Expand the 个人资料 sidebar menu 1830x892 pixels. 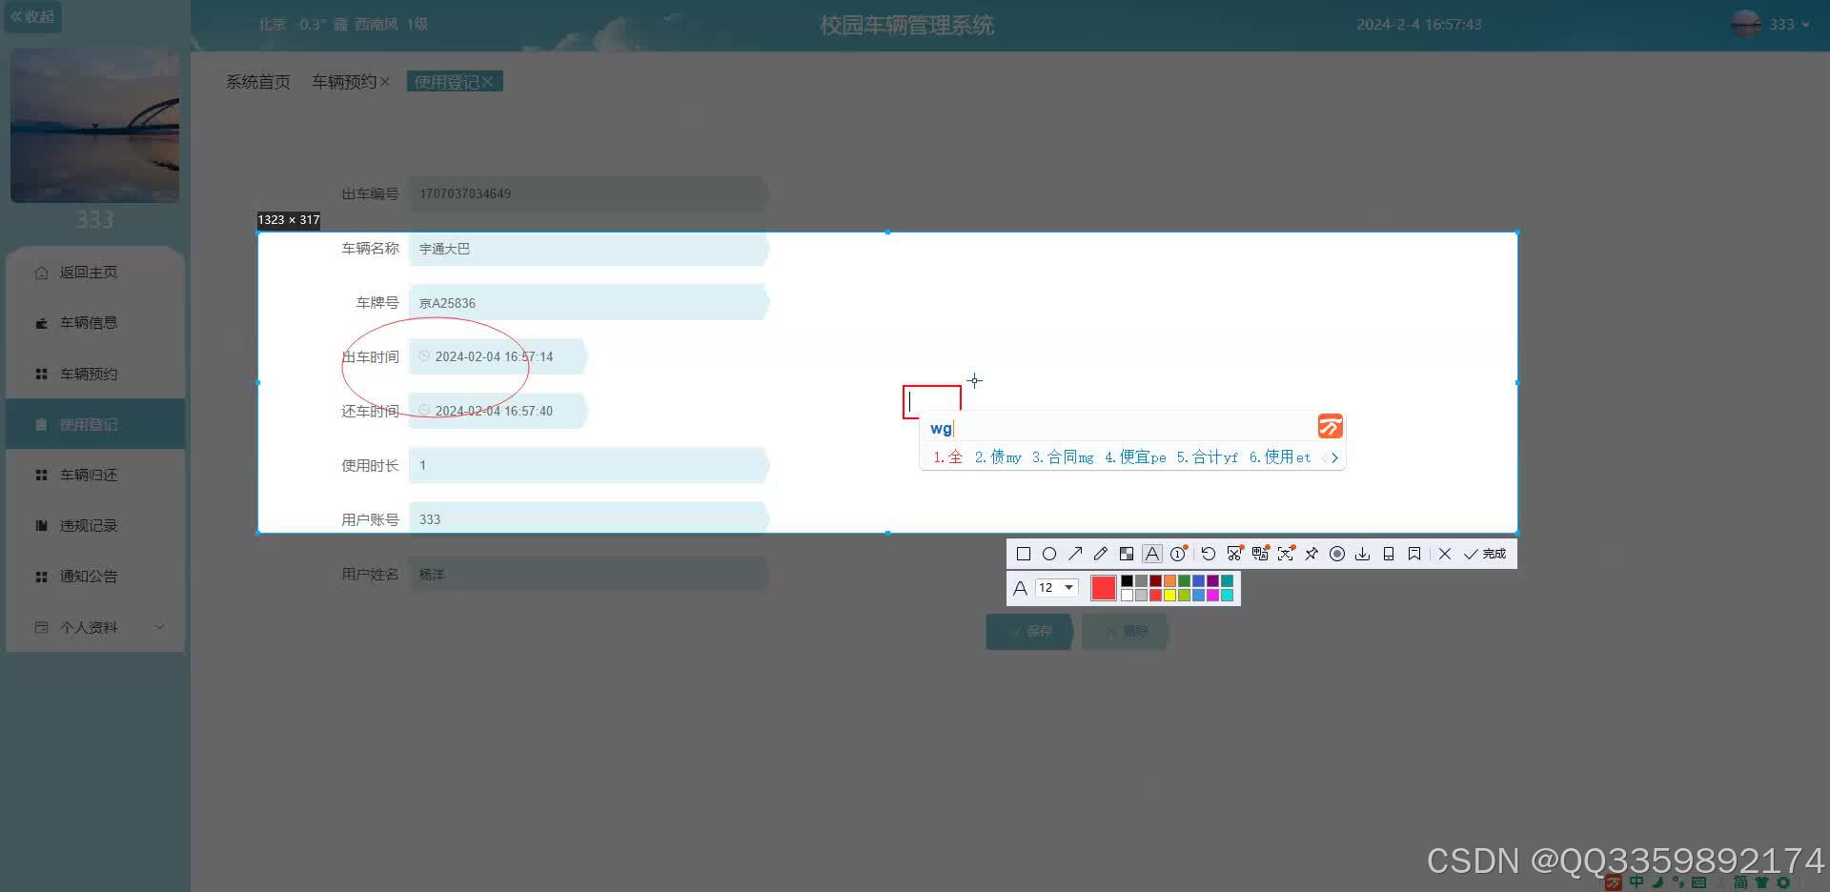[95, 627]
